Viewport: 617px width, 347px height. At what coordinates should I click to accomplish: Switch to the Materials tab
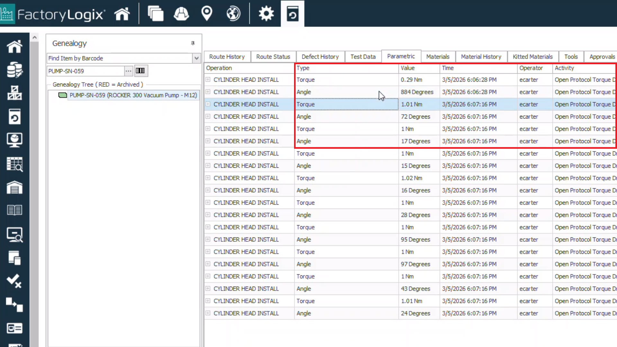click(x=438, y=57)
